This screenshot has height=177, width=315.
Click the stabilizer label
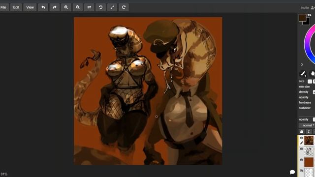point(305,108)
